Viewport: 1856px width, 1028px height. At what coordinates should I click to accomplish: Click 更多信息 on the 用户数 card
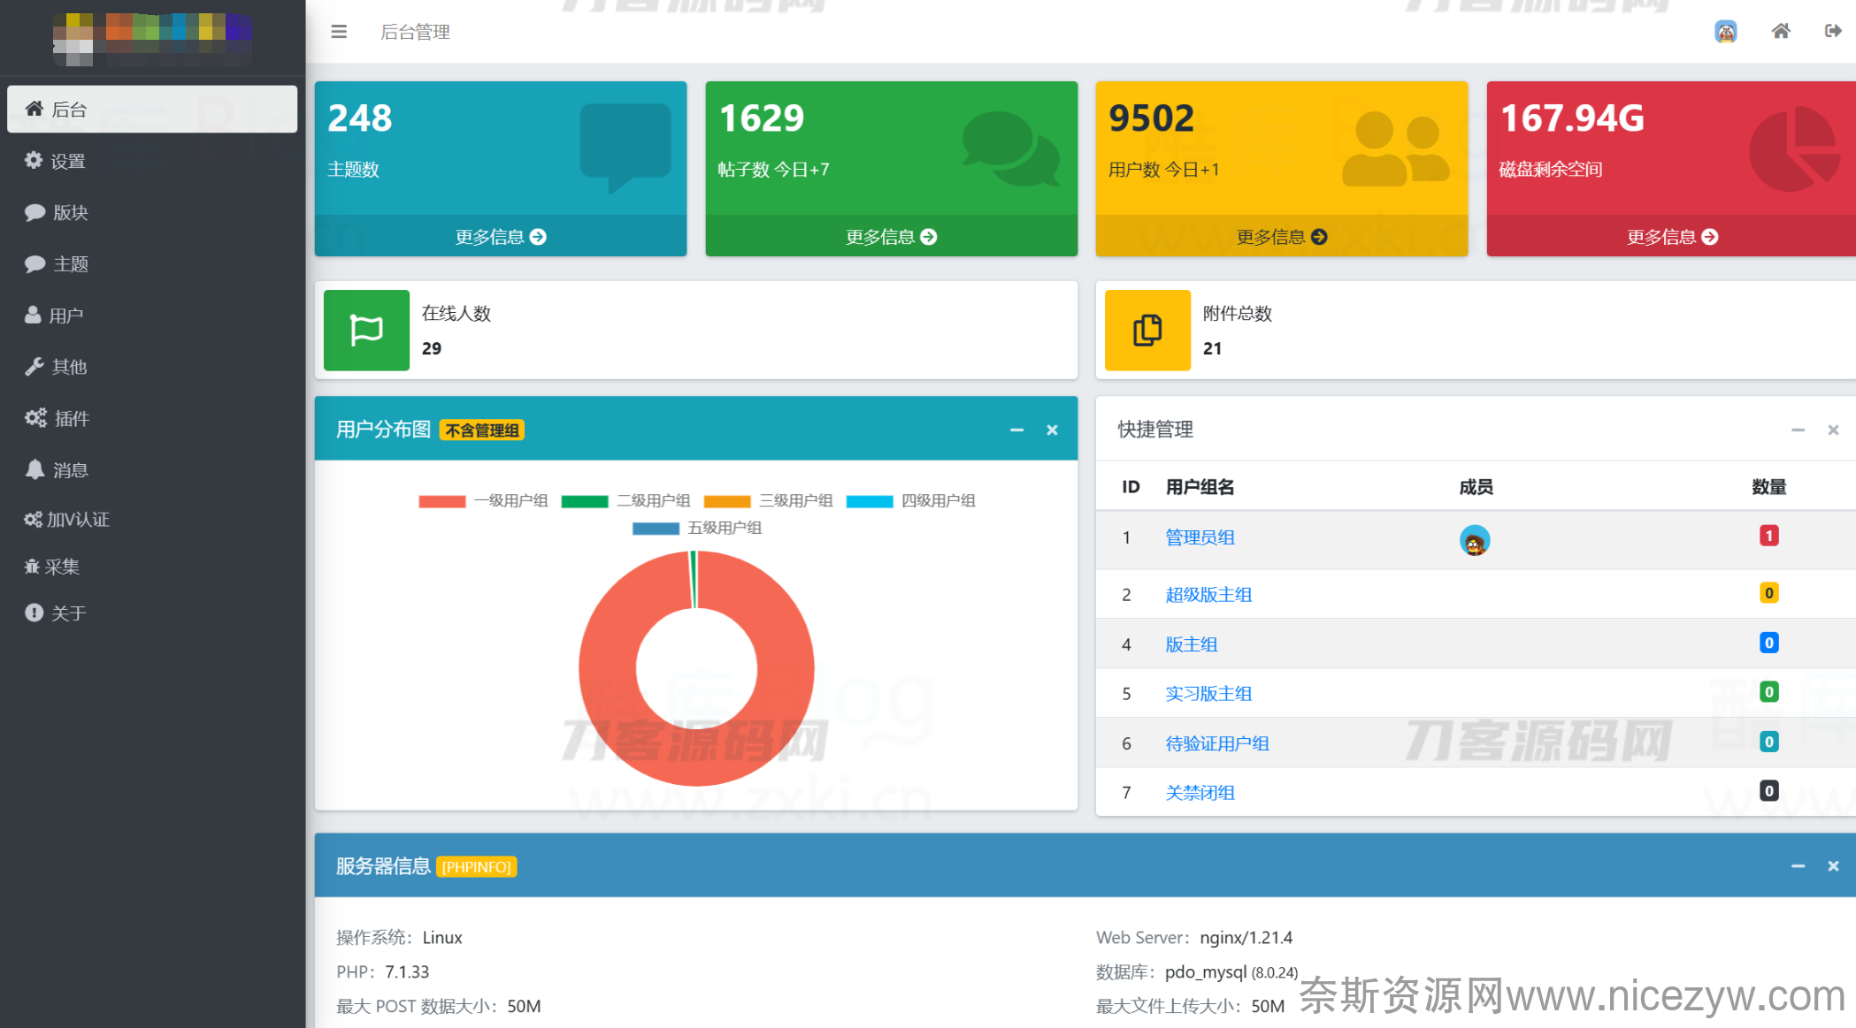coord(1282,237)
